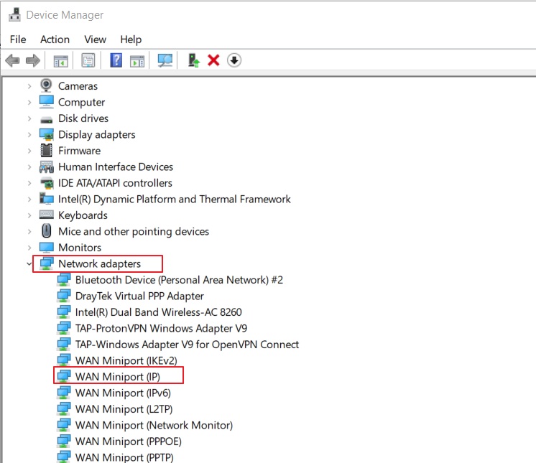
Task: Scan for hardware changes using the monitor icon
Action: (165, 60)
